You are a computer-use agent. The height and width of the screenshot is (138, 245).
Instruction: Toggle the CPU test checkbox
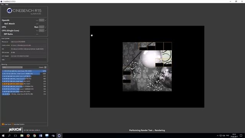tap(46, 27)
